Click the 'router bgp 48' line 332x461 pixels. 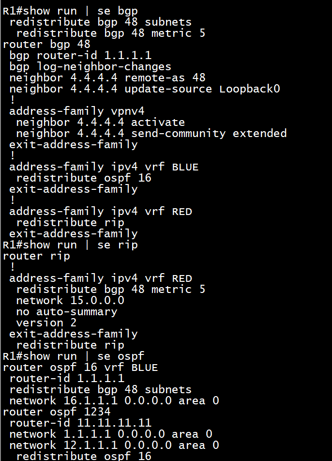(46, 45)
